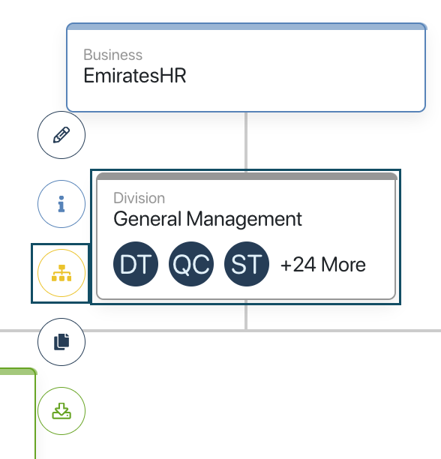Click the gray Business label
441x459 pixels.
coord(113,55)
